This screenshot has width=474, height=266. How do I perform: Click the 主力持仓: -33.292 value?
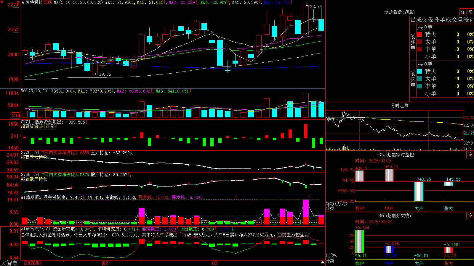tap(111, 153)
